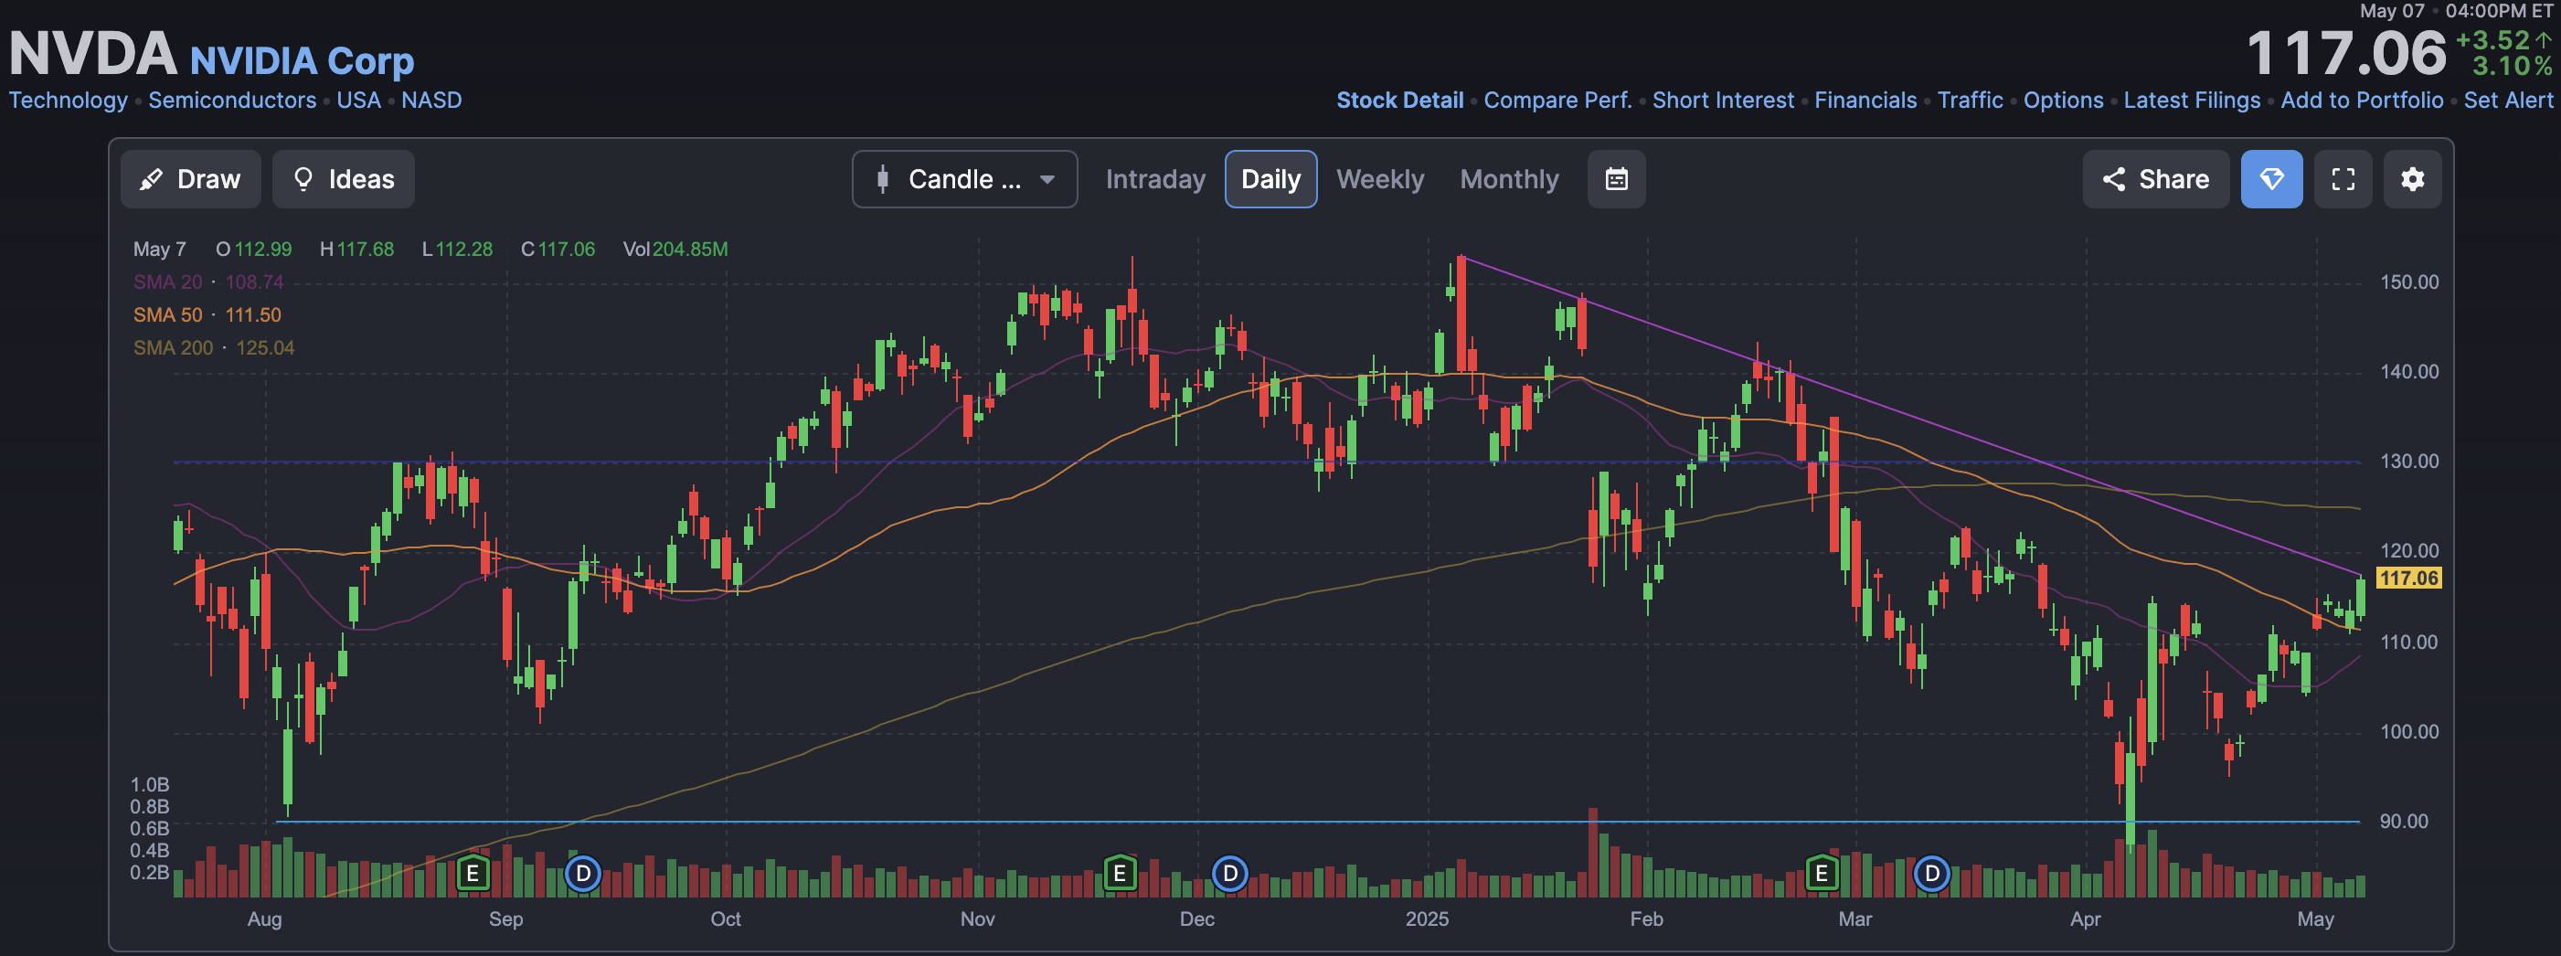Click the earnings E marker before Mar
The image size is (2561, 956).
coord(1822,874)
